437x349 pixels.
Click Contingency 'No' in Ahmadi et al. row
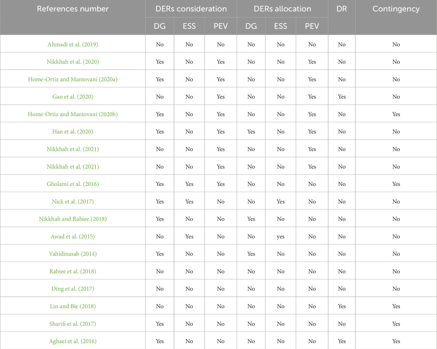[x=396, y=44]
